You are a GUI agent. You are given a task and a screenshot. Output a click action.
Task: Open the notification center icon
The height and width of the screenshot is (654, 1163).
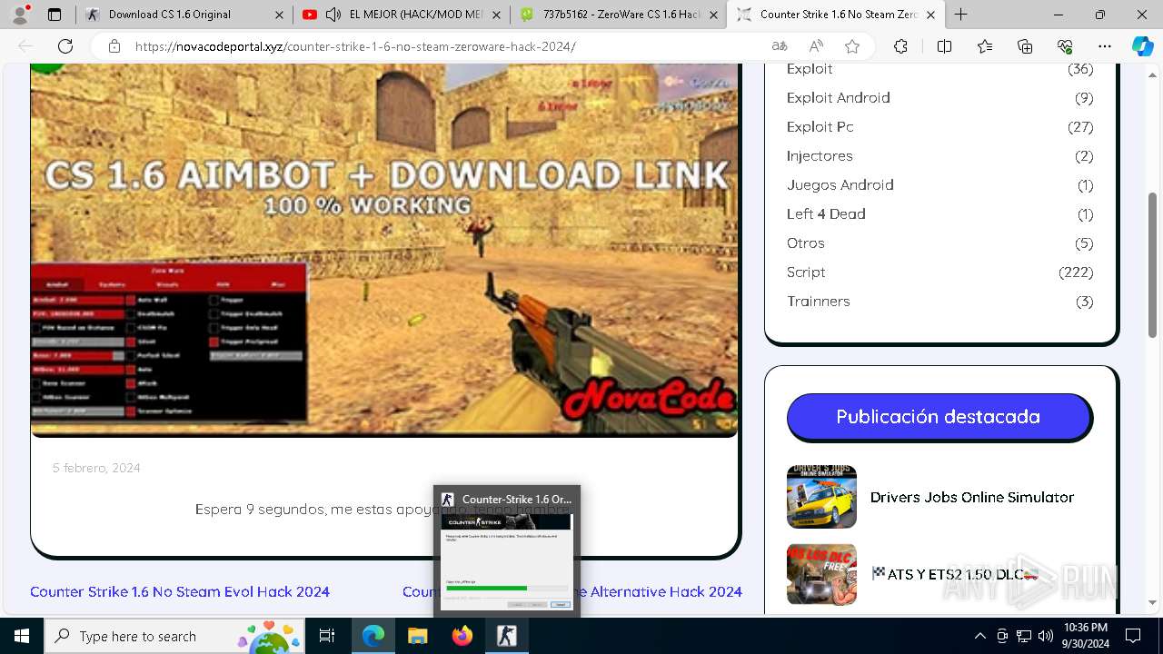[x=1133, y=636]
